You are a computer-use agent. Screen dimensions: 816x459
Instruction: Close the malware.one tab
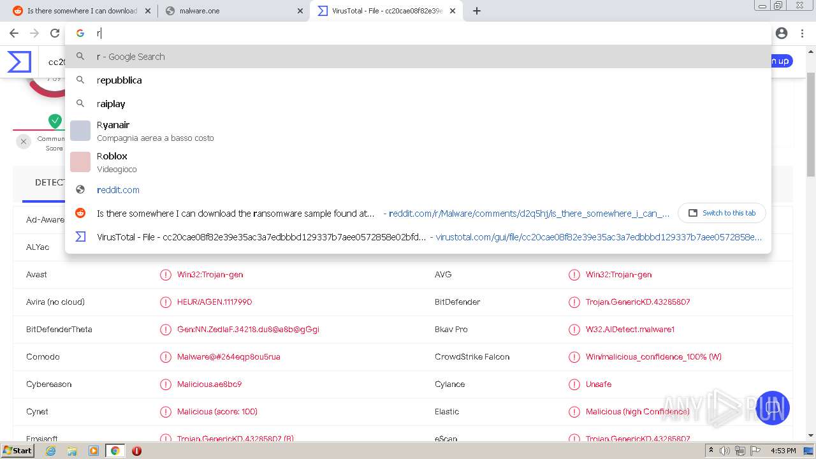click(300, 11)
